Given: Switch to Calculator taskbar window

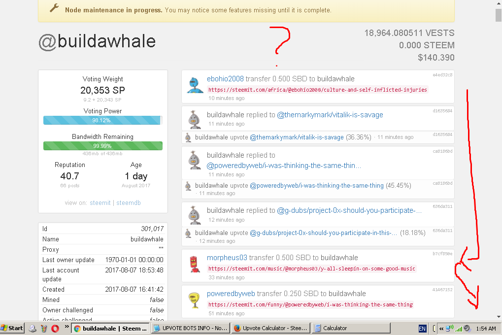Looking at the screenshot, I should pyautogui.click(x=351, y=328).
